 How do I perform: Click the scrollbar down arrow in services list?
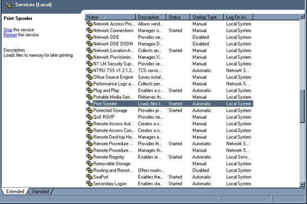pos(302,184)
